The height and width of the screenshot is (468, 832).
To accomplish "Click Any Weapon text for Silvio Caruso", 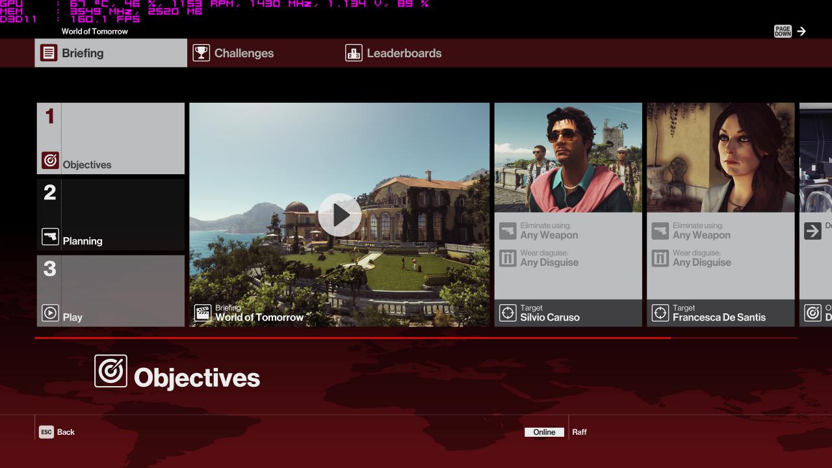I will pyautogui.click(x=549, y=235).
